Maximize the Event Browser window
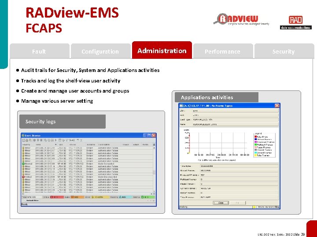 149,136
